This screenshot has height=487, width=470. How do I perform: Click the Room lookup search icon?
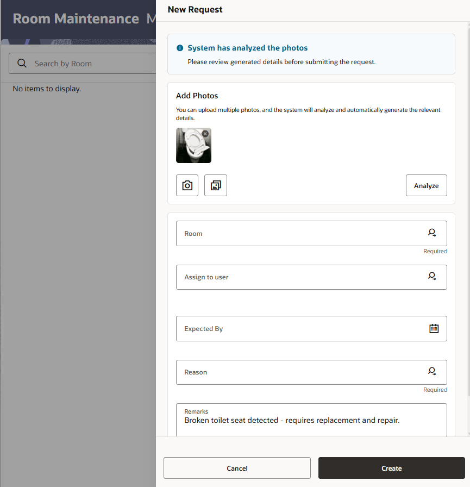(432, 233)
